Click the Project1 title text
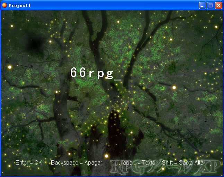 coord(19,6)
